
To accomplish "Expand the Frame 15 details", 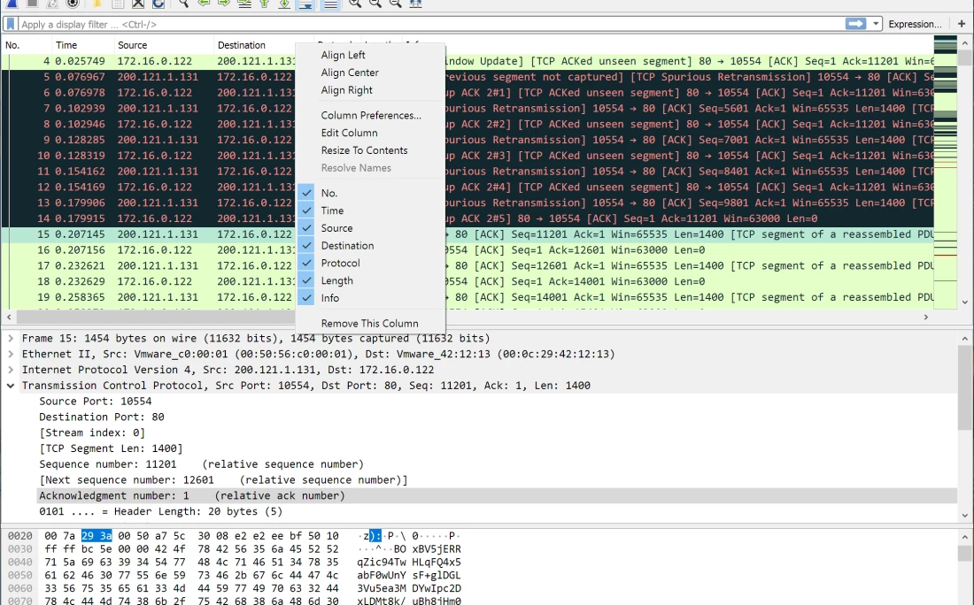I will [11, 338].
